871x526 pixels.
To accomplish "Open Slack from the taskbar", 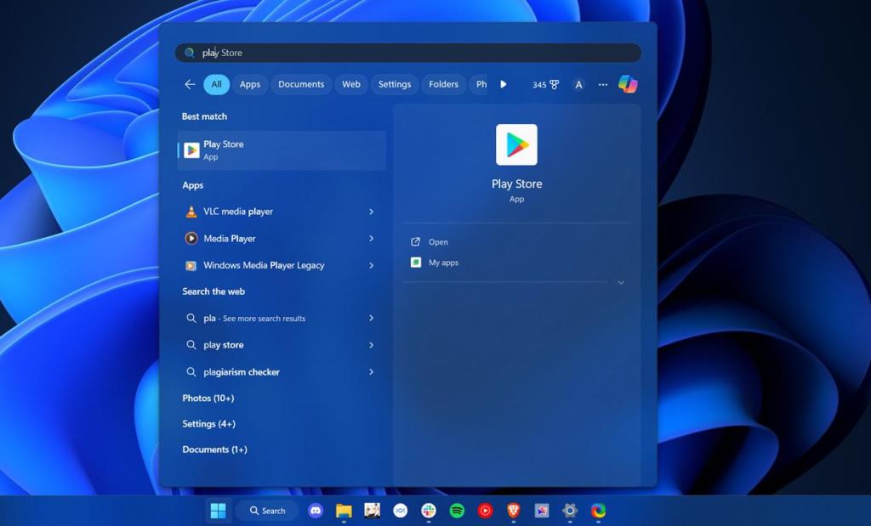I will (x=429, y=511).
